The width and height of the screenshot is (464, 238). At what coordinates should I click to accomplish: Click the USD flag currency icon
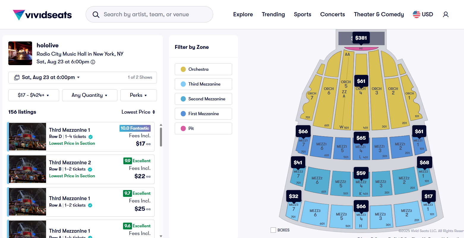pos(416,14)
